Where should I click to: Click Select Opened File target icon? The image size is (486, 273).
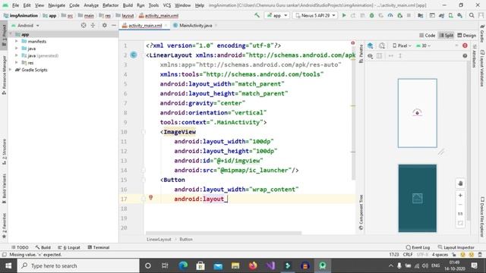pos(84,25)
